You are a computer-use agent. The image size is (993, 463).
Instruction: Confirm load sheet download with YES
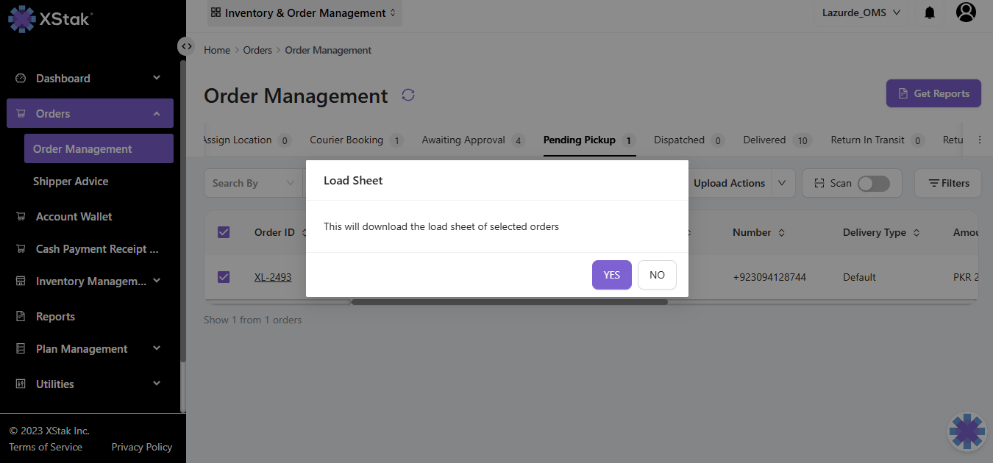click(611, 275)
